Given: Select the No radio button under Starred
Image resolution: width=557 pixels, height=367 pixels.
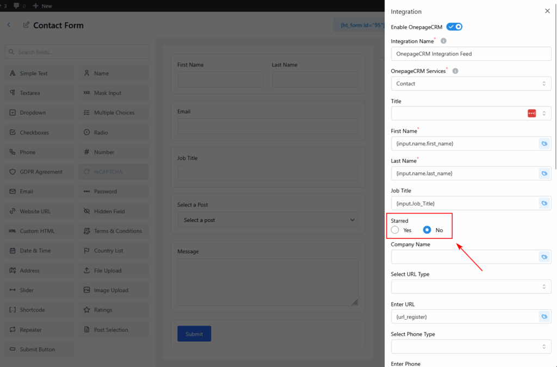Looking at the screenshot, I should click(427, 230).
